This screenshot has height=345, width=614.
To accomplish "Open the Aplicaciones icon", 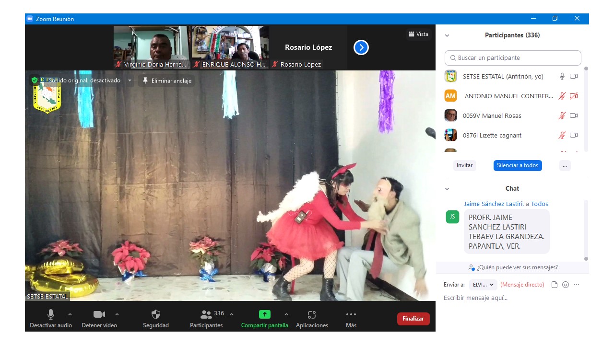I will tap(312, 315).
